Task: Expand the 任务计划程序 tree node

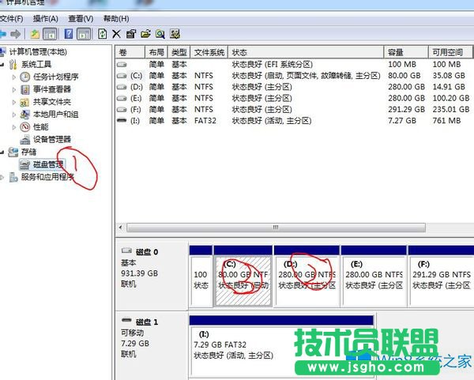Action: pos(14,77)
